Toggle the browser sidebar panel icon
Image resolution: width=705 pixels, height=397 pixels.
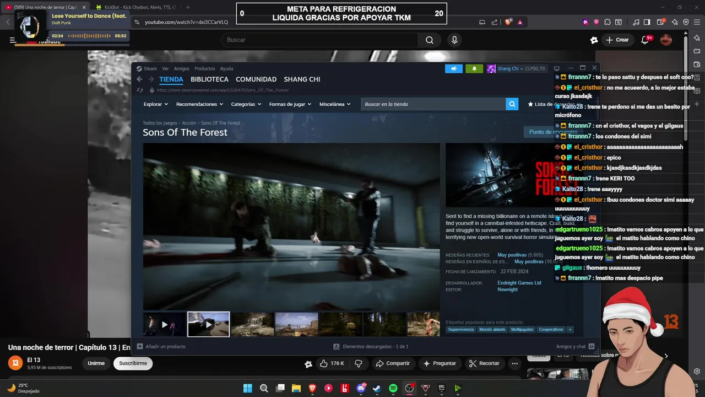(x=647, y=22)
